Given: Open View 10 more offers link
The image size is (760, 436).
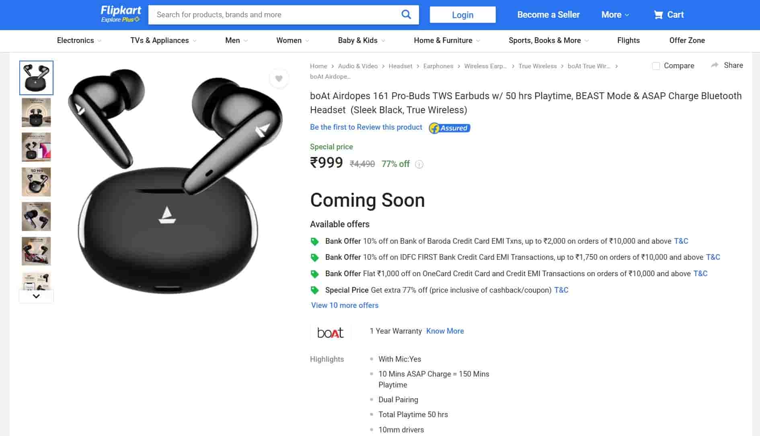Looking at the screenshot, I should pyautogui.click(x=345, y=306).
